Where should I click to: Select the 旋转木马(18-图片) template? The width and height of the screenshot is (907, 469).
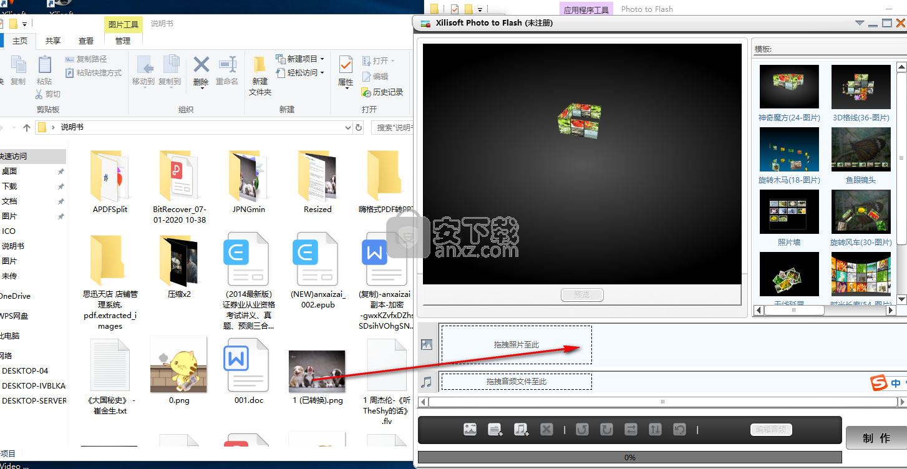tap(789, 155)
